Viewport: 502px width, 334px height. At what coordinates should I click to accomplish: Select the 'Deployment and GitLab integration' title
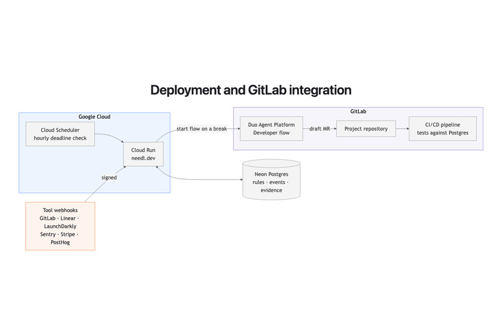coord(250,90)
